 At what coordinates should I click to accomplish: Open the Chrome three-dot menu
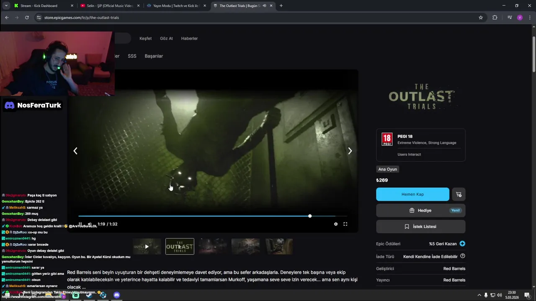pos(529,18)
